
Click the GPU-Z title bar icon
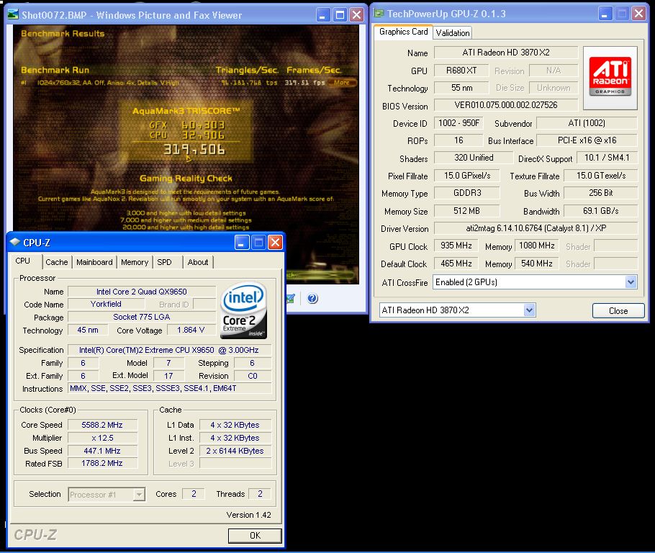click(x=379, y=14)
